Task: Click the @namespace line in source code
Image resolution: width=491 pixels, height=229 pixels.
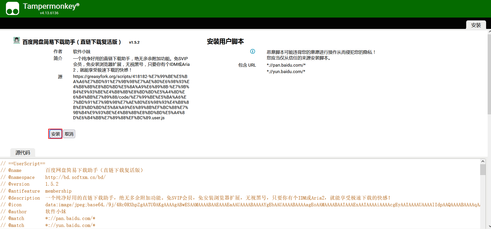Action: (x=53, y=177)
